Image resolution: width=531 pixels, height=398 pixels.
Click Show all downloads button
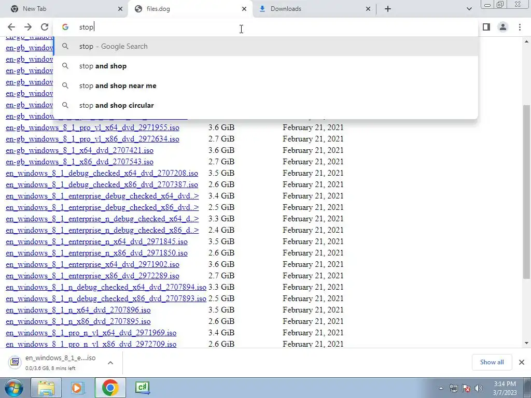[492, 362]
